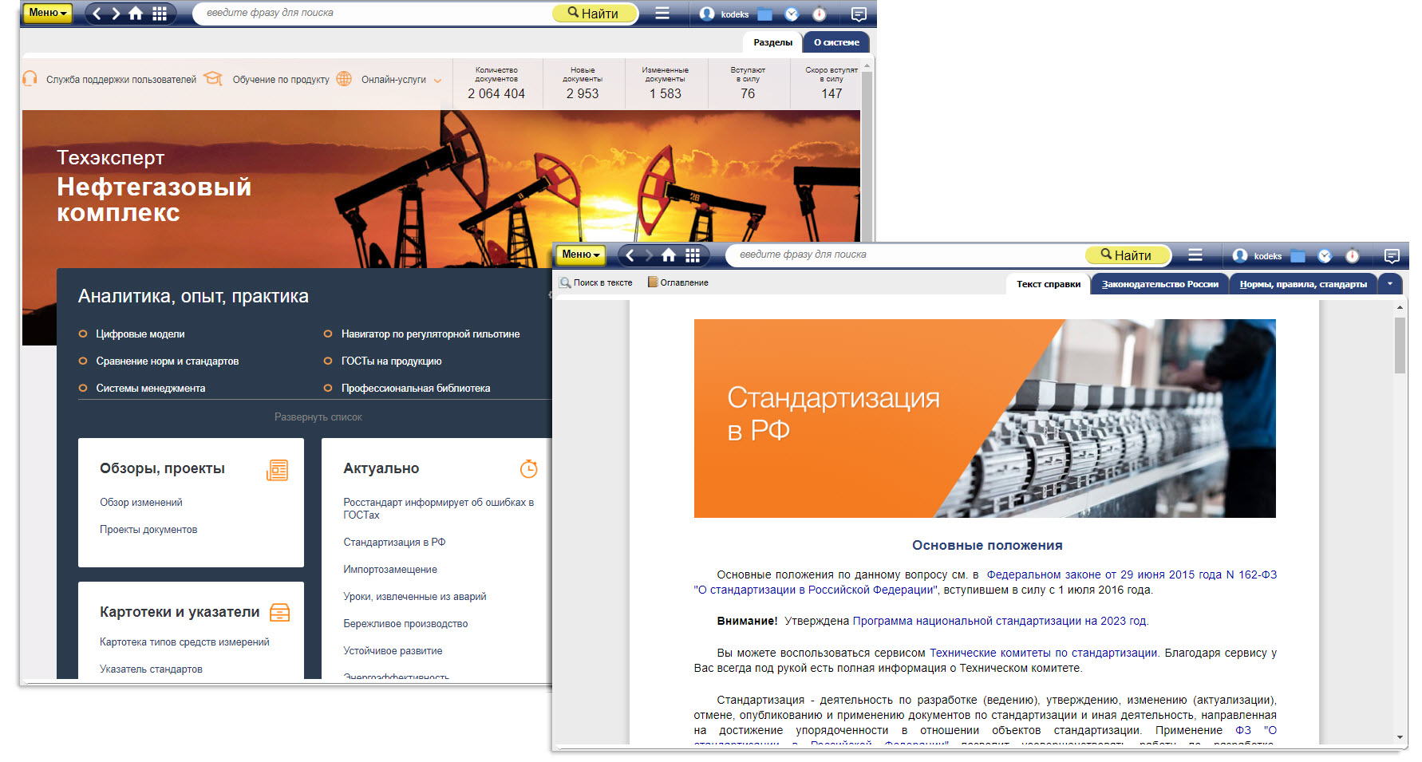Click the headset support icon

tap(30, 79)
